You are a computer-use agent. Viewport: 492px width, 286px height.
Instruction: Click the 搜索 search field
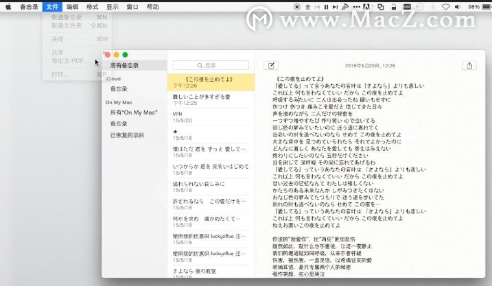(x=211, y=65)
